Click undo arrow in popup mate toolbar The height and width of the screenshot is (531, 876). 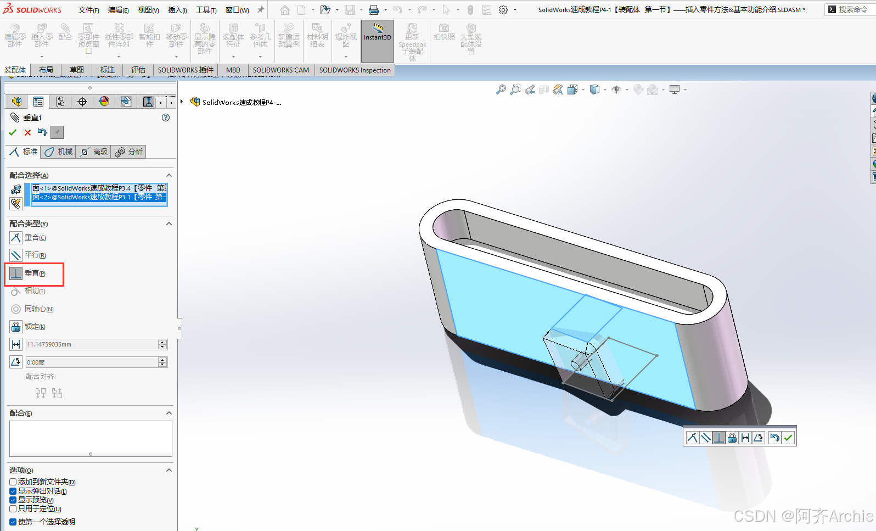pyautogui.click(x=774, y=438)
